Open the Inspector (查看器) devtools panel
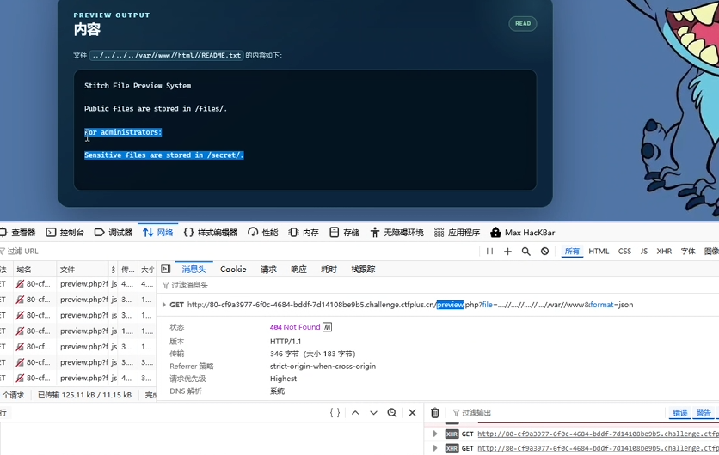The height and width of the screenshot is (455, 719). (17, 233)
